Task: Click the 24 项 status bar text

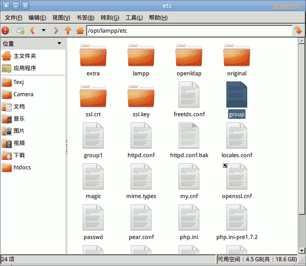Action: 8,259
